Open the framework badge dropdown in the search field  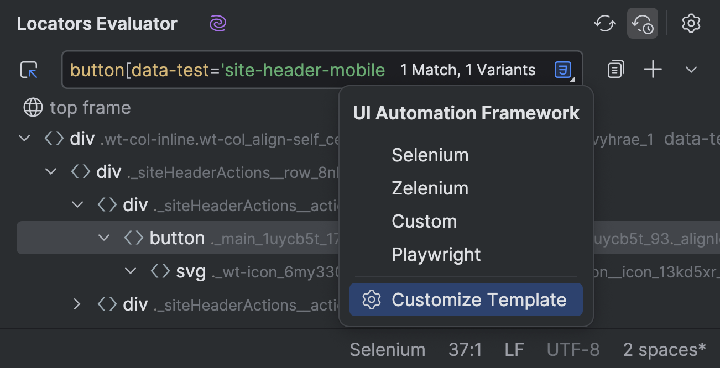point(563,69)
